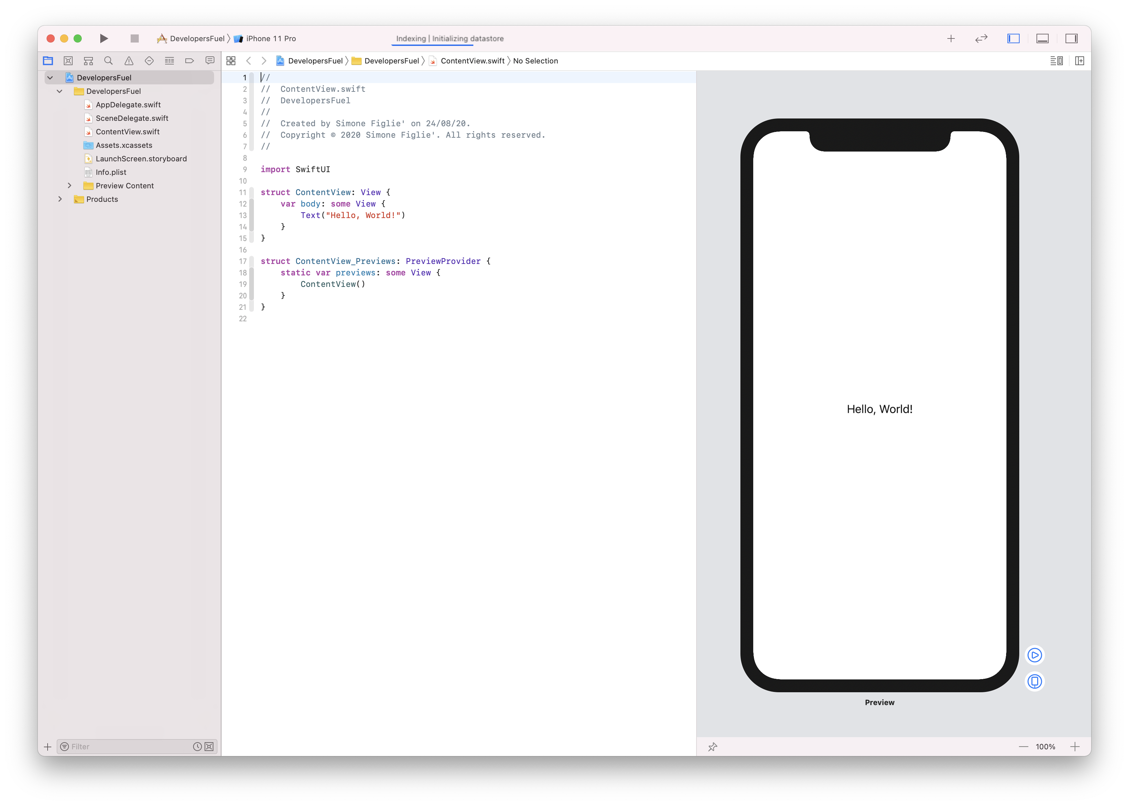Viewport: 1129px width, 806px height.
Task: Open the related items grid menu
Action: pos(231,60)
